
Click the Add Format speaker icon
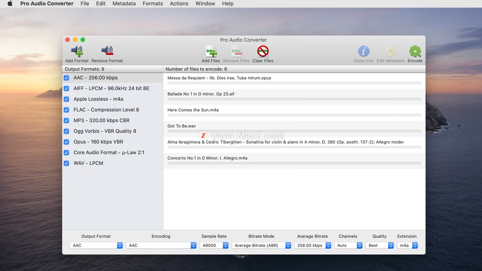77,51
